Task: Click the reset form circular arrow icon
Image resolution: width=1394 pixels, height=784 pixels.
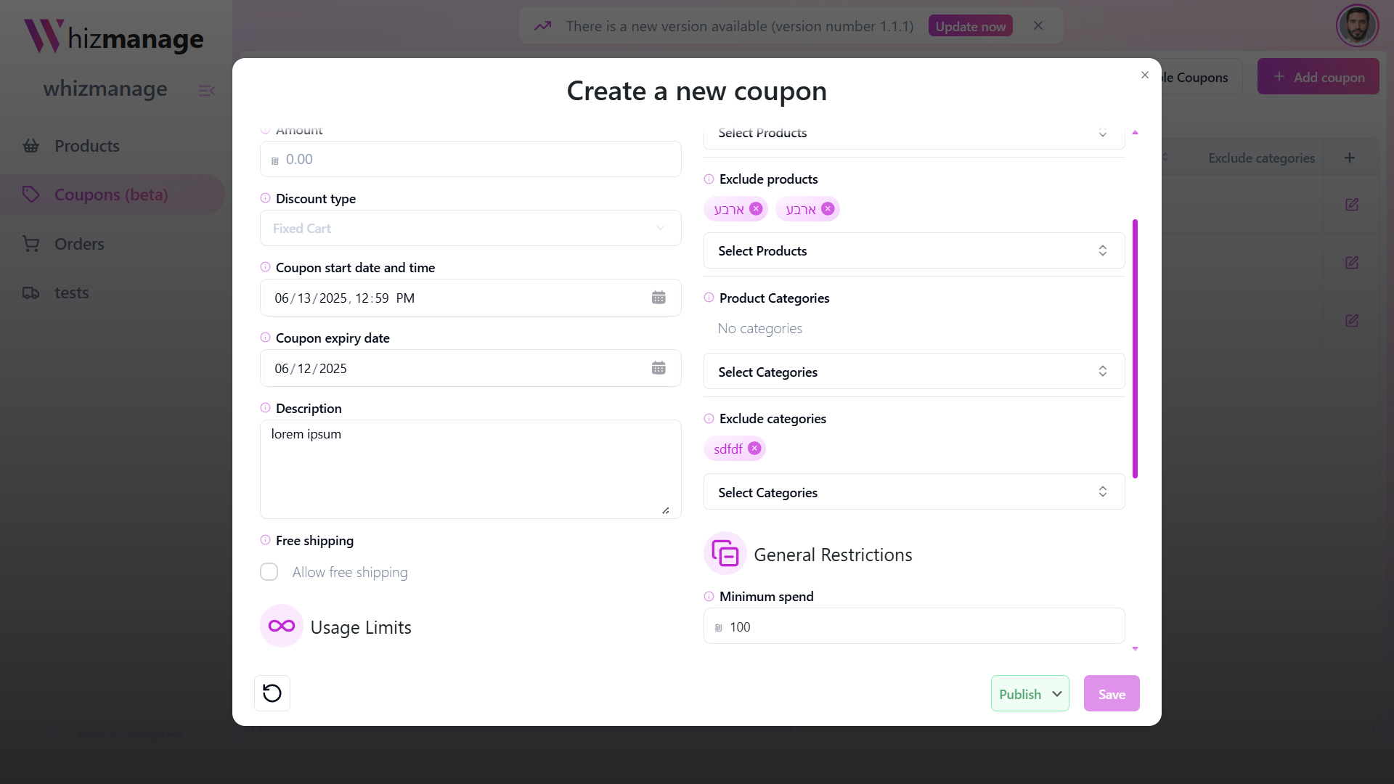Action: [272, 693]
